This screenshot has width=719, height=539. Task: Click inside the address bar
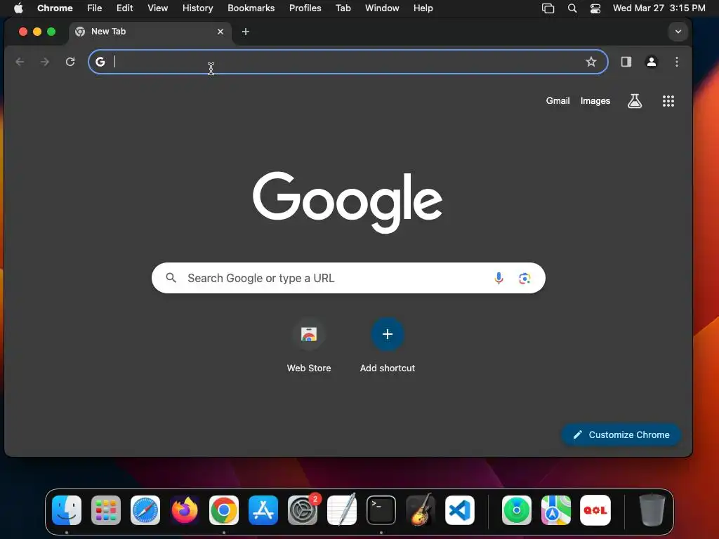click(x=348, y=62)
